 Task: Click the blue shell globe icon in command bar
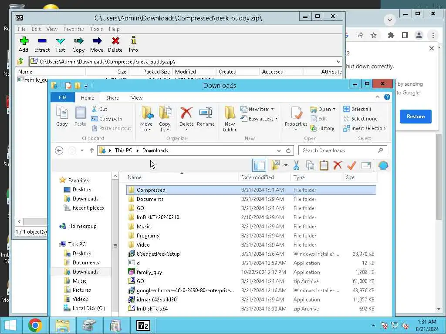coord(383,165)
